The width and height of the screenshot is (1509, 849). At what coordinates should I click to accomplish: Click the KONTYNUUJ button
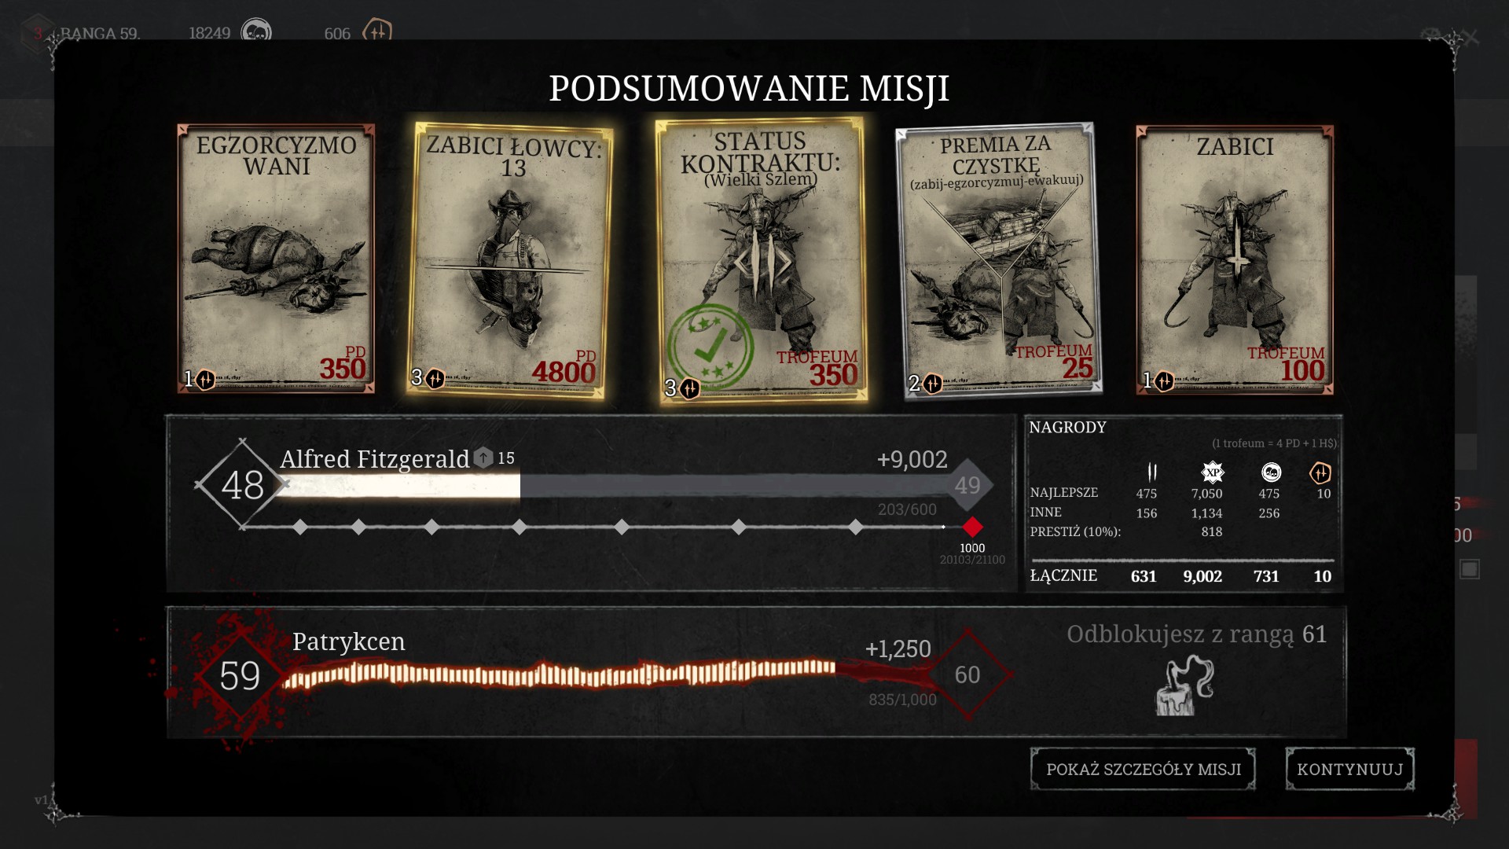1349,769
